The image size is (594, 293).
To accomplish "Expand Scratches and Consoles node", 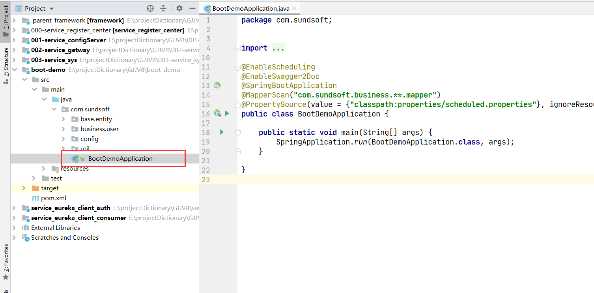I will (14, 237).
